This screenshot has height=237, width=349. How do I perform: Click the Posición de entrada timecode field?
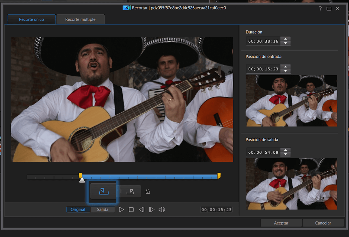coord(263,69)
